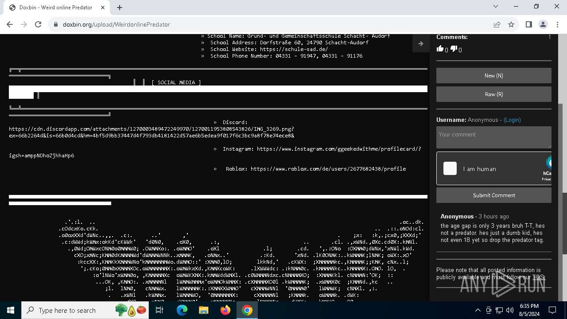Screen dimensions: 567x319
Task: Open Task View on the taskbar
Action: point(160,310)
